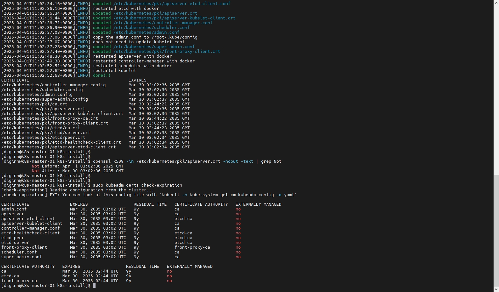The image size is (499, 292).
Task: Click the red 'no' in the super-admin.conf row
Action: coord(238,257)
